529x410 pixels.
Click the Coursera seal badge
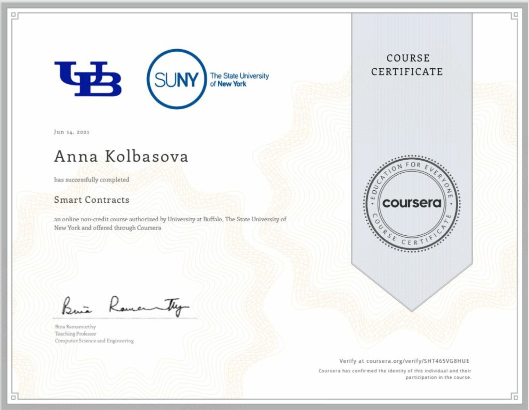coord(412,203)
